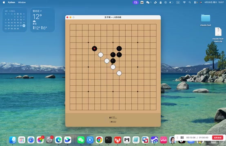Open WeChat status icon in menu bar
The width and height of the screenshot is (226, 146).
148,2
